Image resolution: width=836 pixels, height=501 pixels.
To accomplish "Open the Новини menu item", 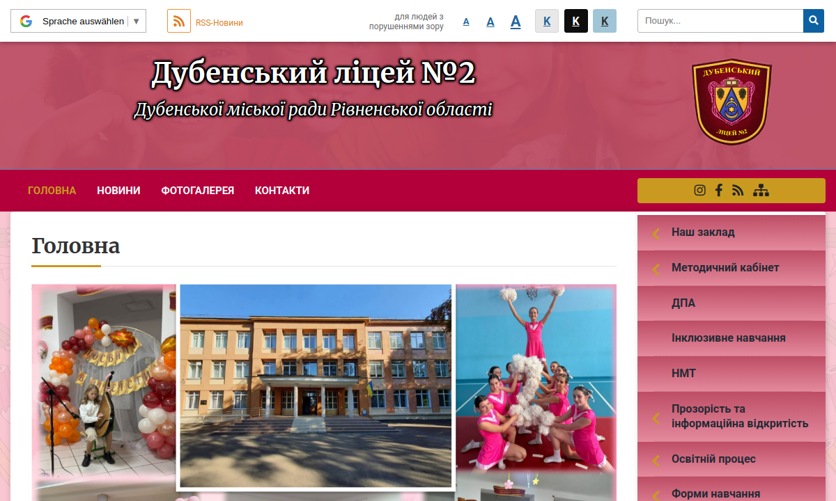I will (x=118, y=191).
